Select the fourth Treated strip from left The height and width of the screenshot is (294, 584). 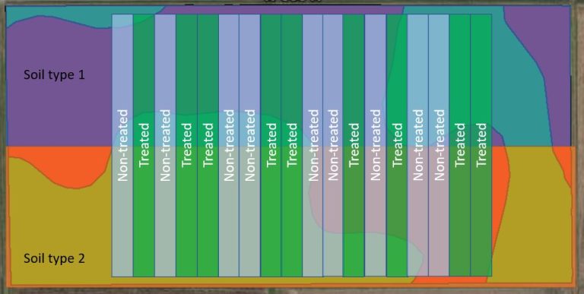click(271, 146)
